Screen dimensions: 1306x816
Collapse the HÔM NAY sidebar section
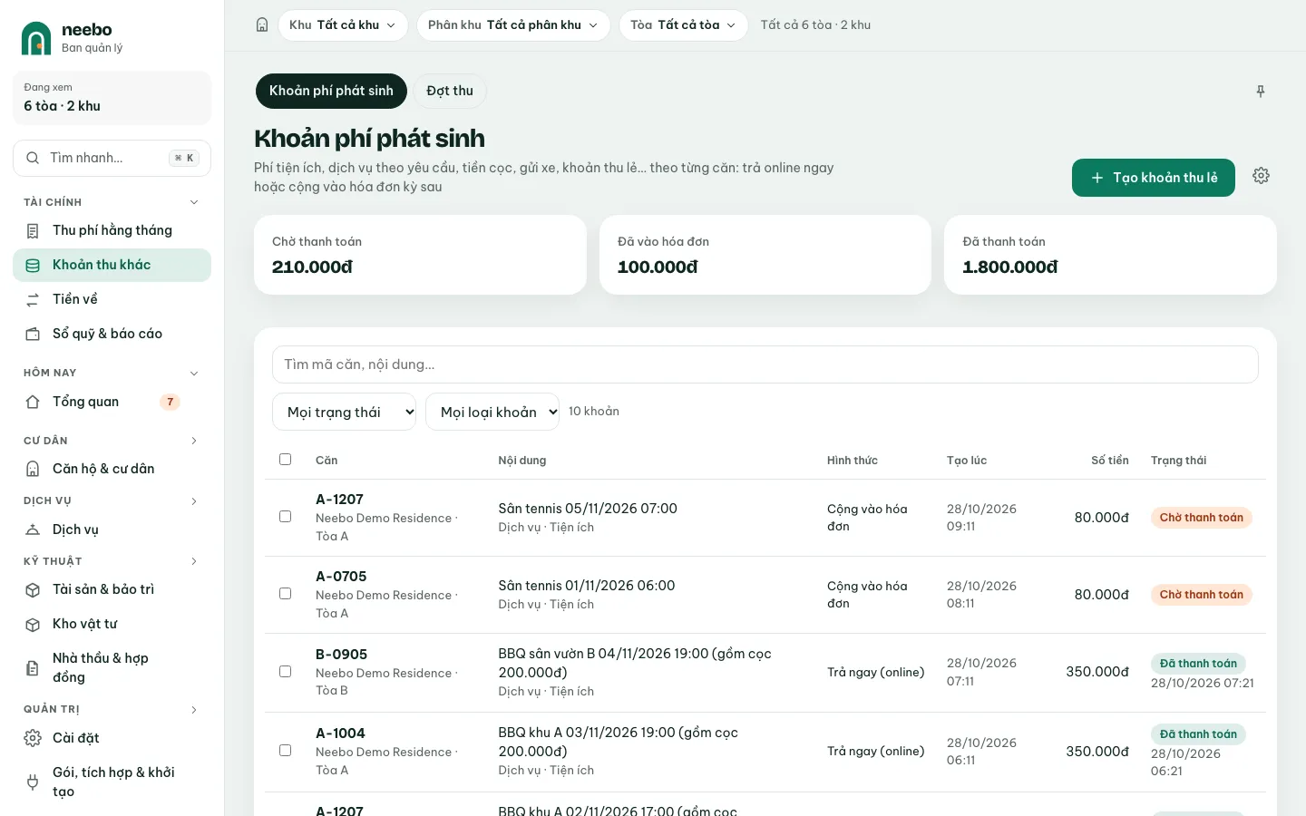coord(193,374)
